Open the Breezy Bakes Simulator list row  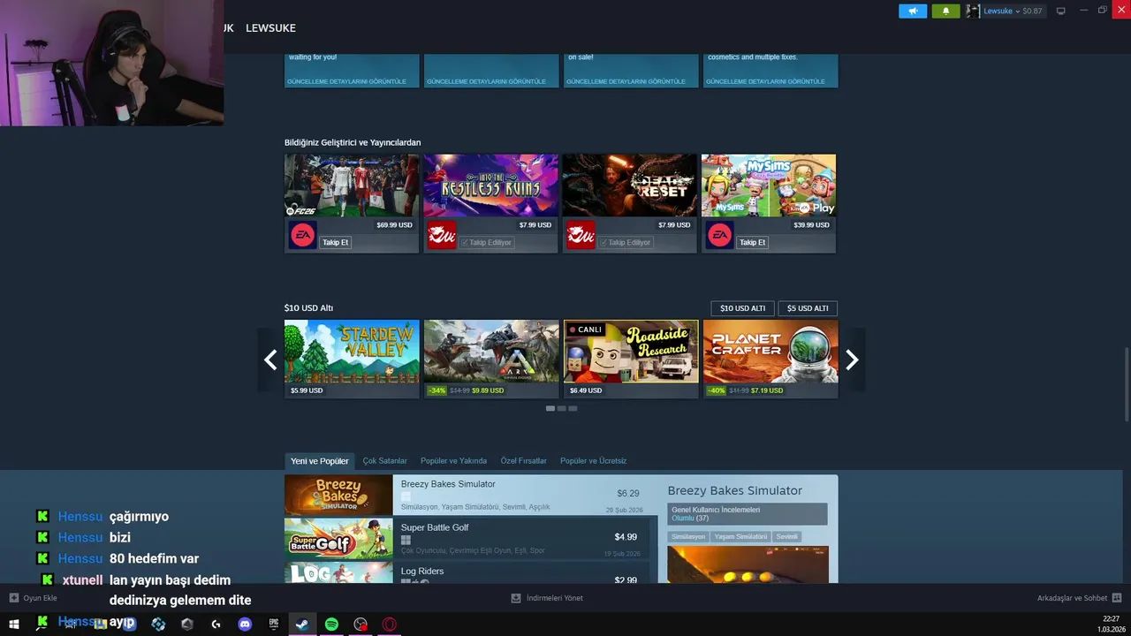pyautogui.click(x=472, y=495)
